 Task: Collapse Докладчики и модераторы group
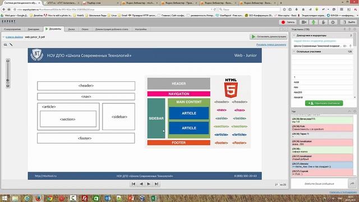tap(294, 35)
